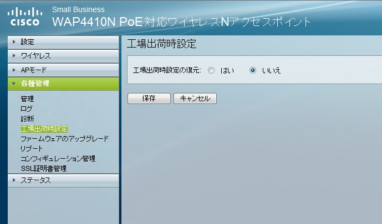Expand the 設定 menu arrow
The width and height of the screenshot is (382, 224).
(14, 42)
